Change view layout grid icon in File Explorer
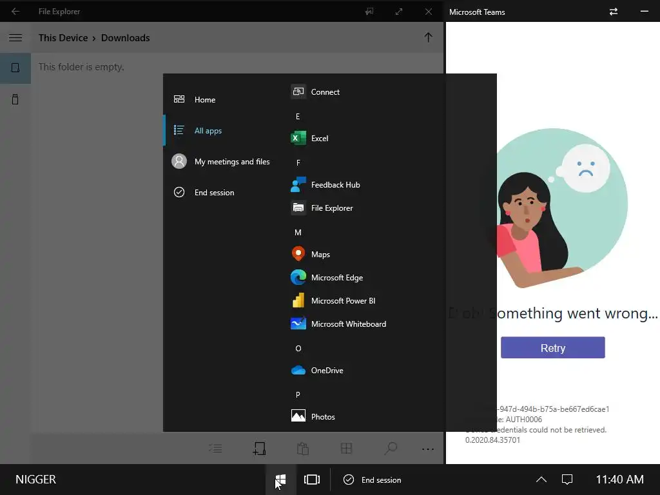660x495 pixels. click(346, 449)
